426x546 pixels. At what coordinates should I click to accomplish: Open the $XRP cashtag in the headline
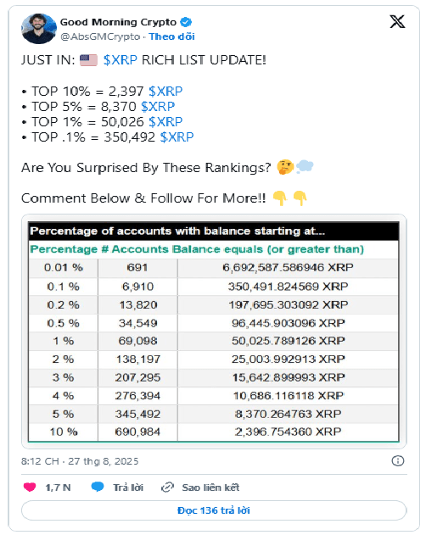121,60
